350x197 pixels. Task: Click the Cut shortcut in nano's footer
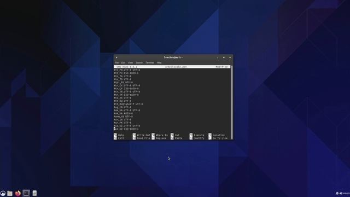tap(175, 135)
